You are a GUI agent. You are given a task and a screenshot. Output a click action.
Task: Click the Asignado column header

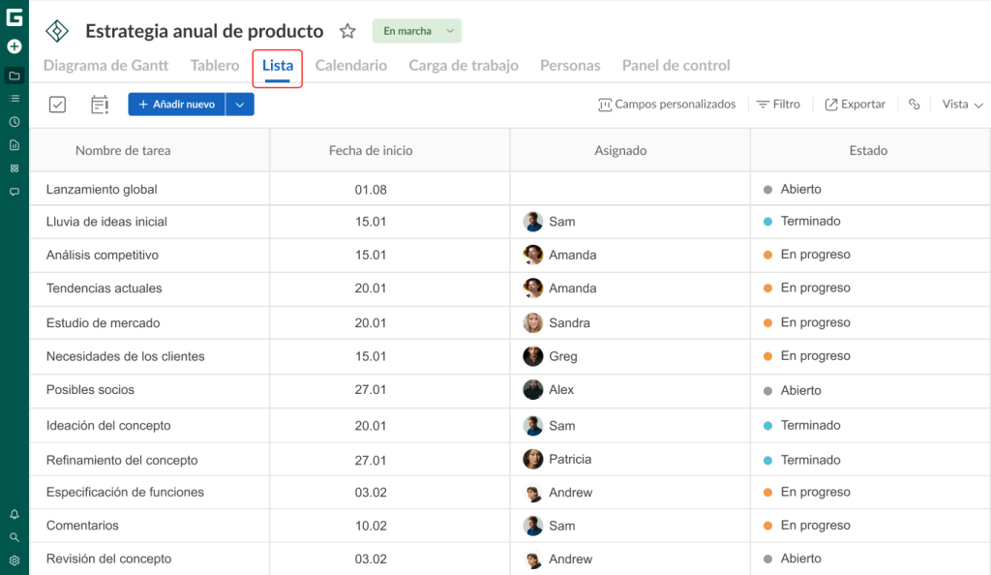(x=620, y=150)
